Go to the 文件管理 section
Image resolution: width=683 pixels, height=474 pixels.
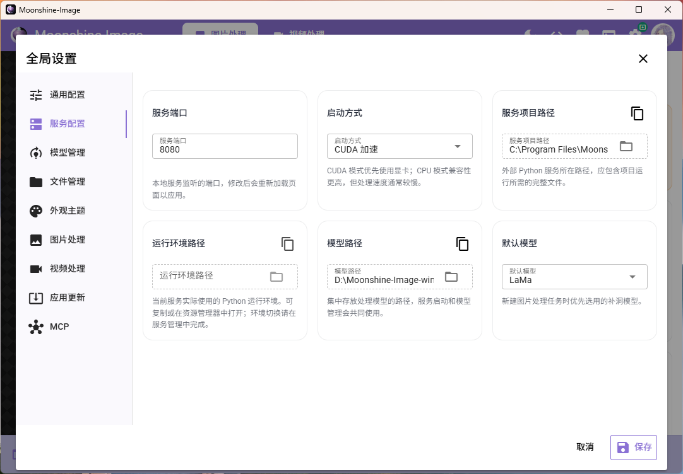[x=73, y=182]
